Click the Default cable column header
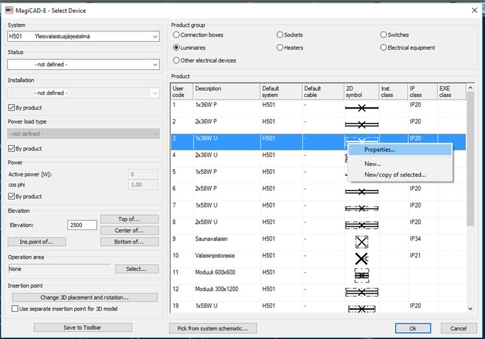This screenshot has width=485, height=339. point(323,91)
